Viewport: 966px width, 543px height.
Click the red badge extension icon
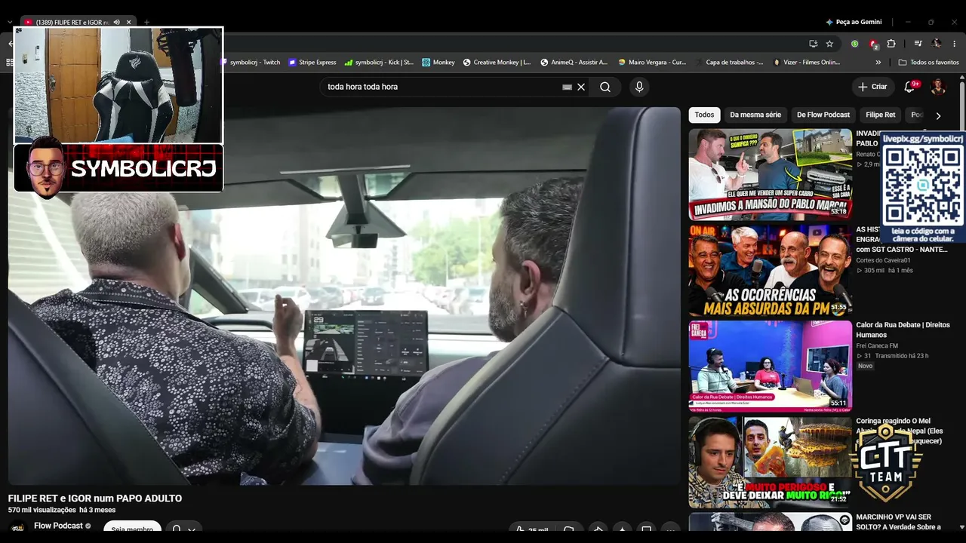coord(873,44)
